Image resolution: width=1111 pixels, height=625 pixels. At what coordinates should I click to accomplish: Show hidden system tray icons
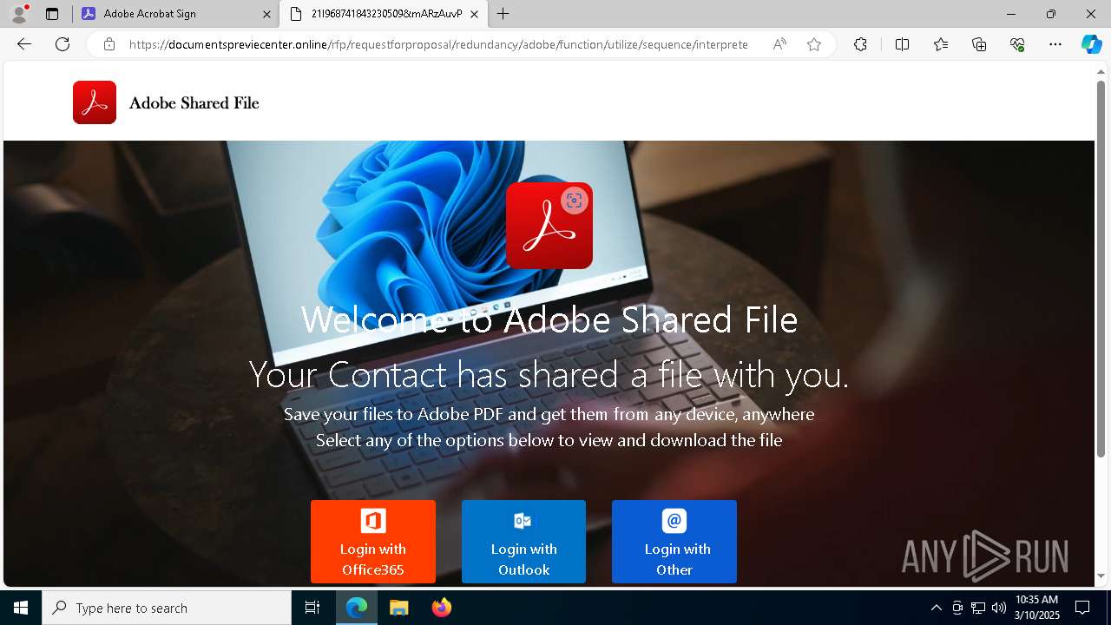(936, 608)
